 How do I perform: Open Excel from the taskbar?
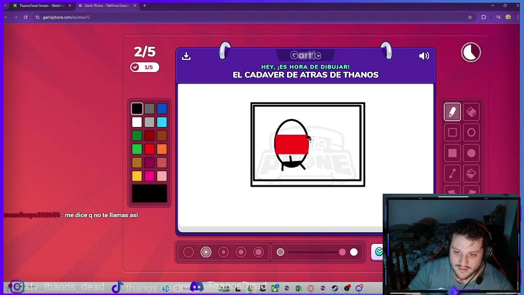tap(298, 288)
